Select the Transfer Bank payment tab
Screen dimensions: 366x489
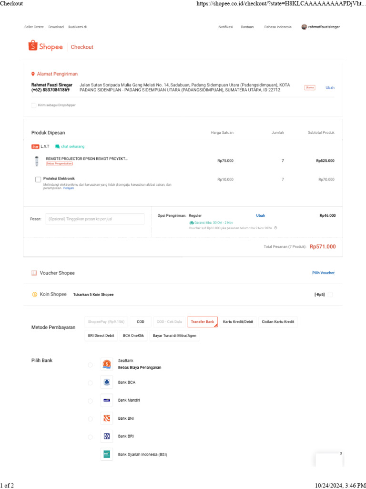203,322
